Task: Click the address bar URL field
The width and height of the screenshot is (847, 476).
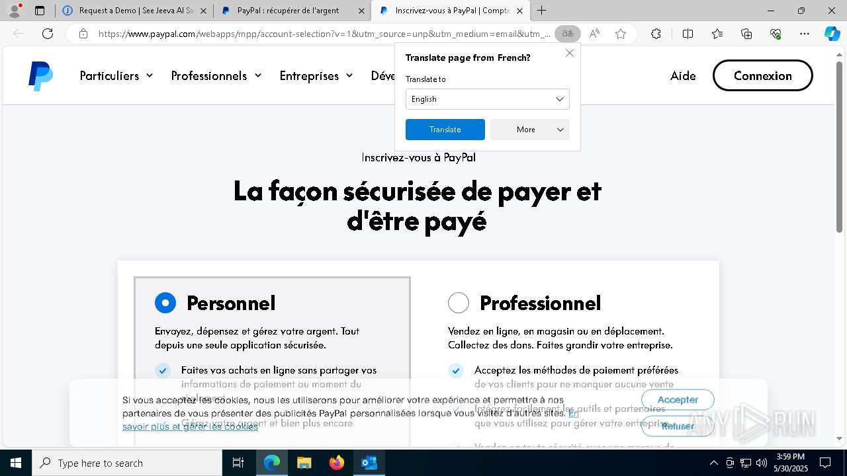Action: click(x=324, y=34)
